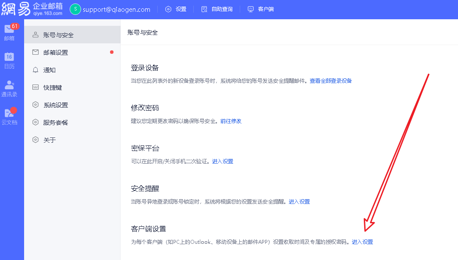Click 进入设置 link under 客户端设置
The width and height of the screenshot is (458, 260).
click(x=362, y=242)
